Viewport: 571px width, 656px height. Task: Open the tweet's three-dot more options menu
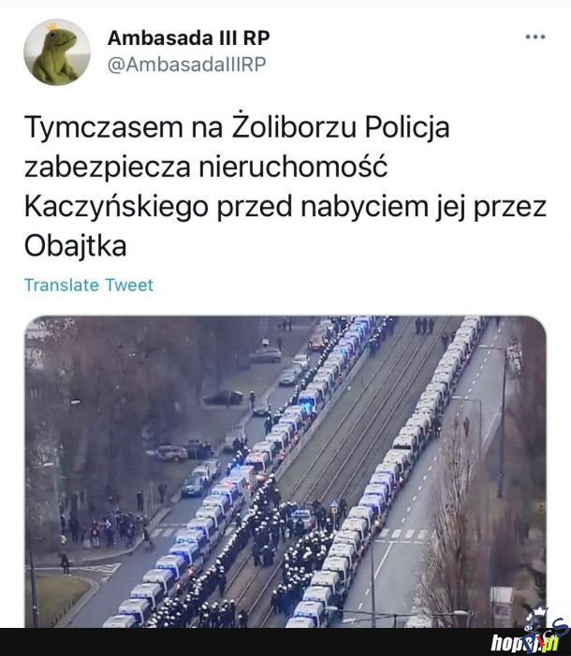[535, 36]
